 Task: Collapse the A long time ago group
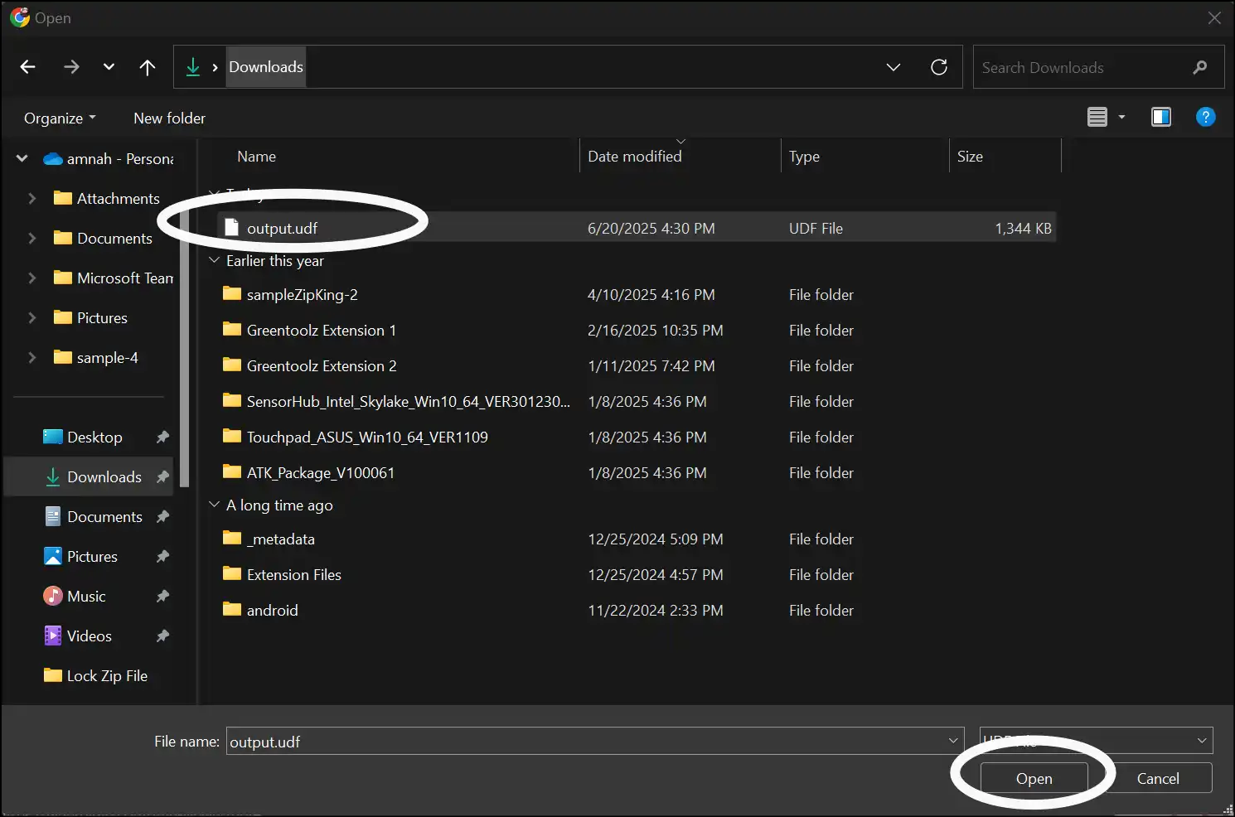tap(214, 505)
